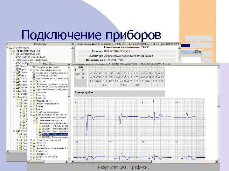Click Рабочий стол header of back window
229x171 pixels.
pyautogui.click(x=40, y=44)
